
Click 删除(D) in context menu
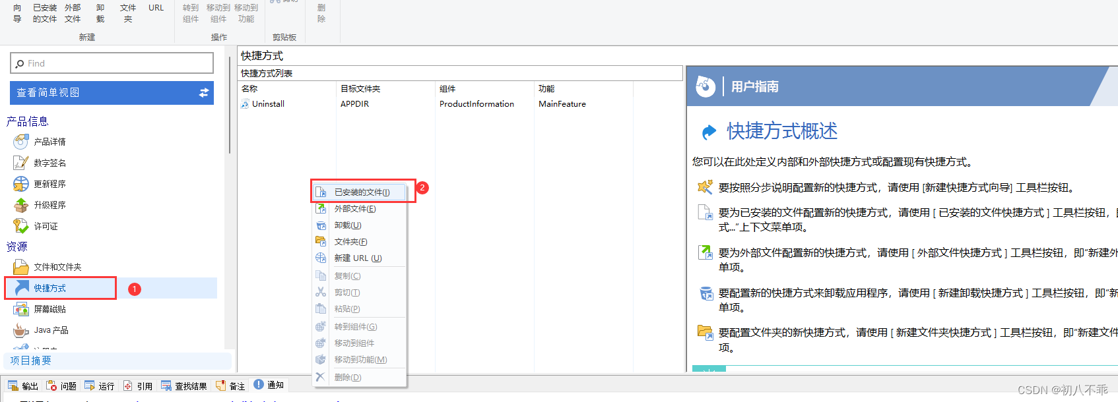(x=360, y=378)
